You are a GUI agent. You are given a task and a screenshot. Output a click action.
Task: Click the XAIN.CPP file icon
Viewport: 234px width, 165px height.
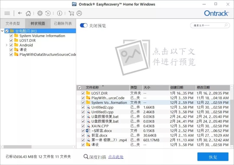[88, 126]
